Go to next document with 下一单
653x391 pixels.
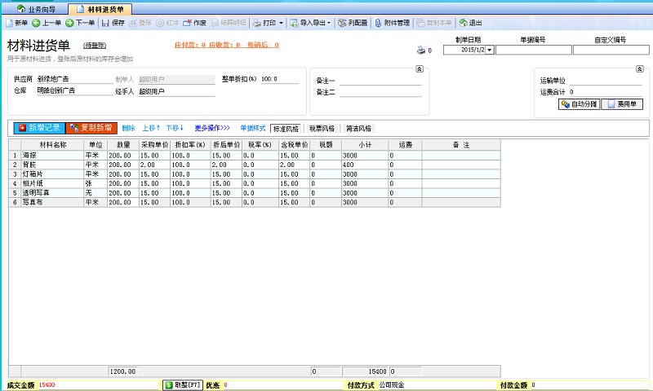tap(80, 23)
